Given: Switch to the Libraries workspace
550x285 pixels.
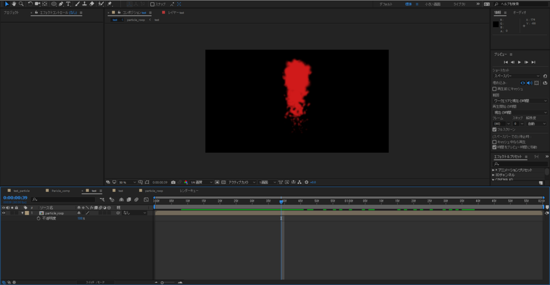Looking at the screenshot, I should (x=459, y=4).
